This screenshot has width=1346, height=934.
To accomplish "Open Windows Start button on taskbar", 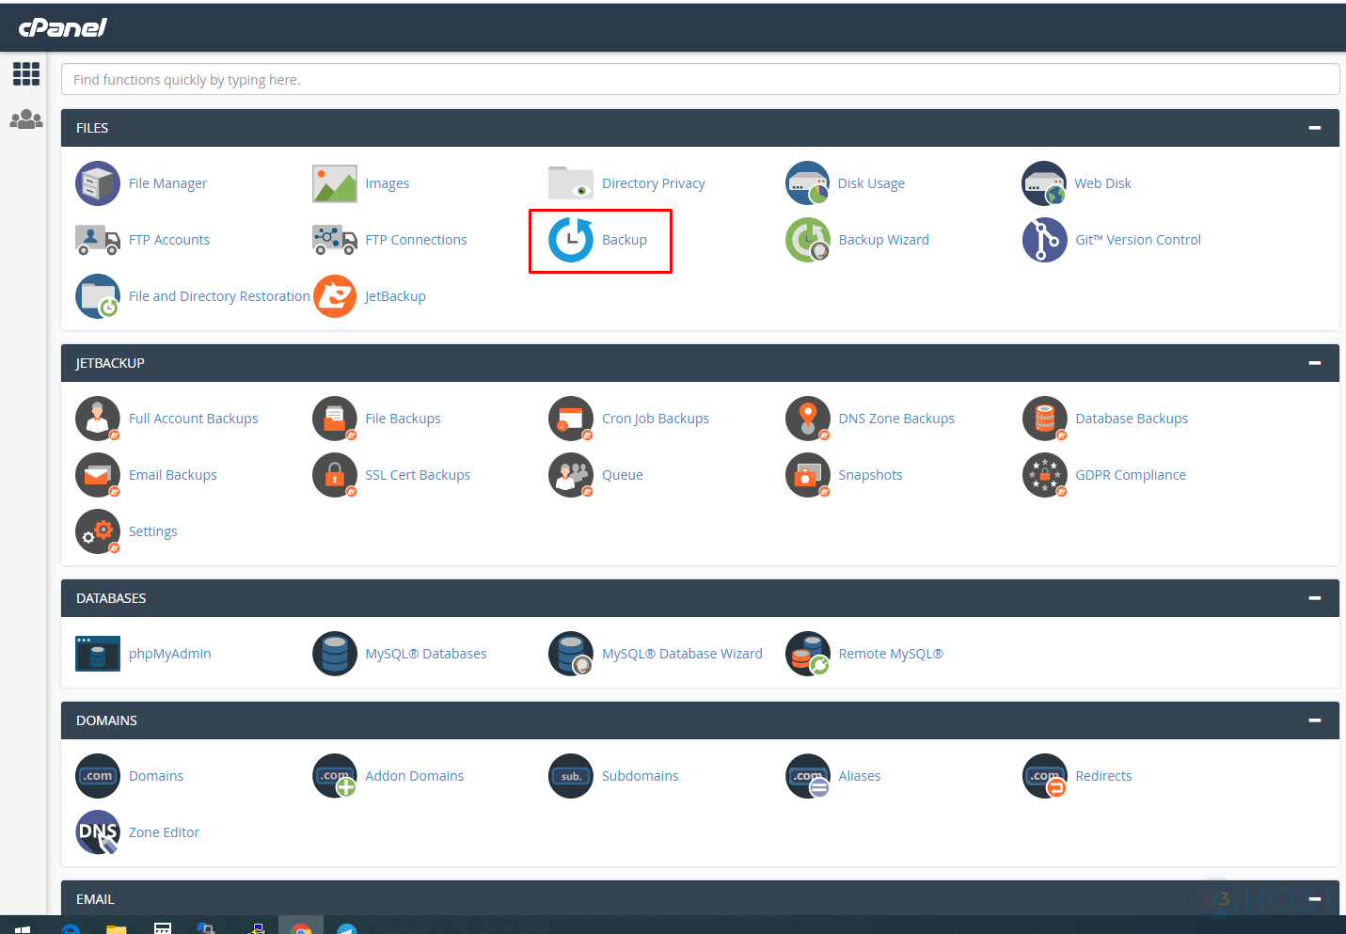I will pyautogui.click(x=23, y=928).
